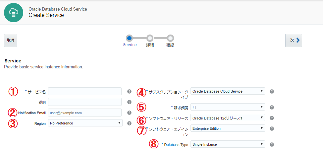Click help icon beside ソフトウェア・エディション dropdown
Screen dimensions: 323x156
tap(272, 128)
